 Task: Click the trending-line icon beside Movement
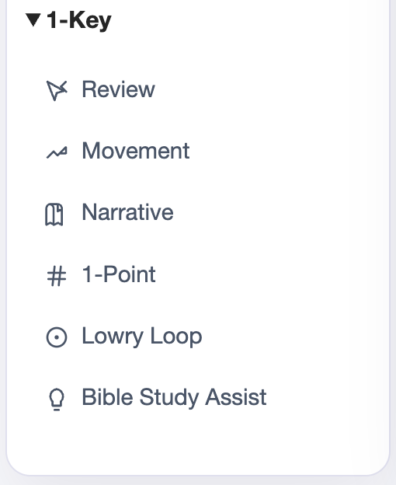pyautogui.click(x=57, y=152)
